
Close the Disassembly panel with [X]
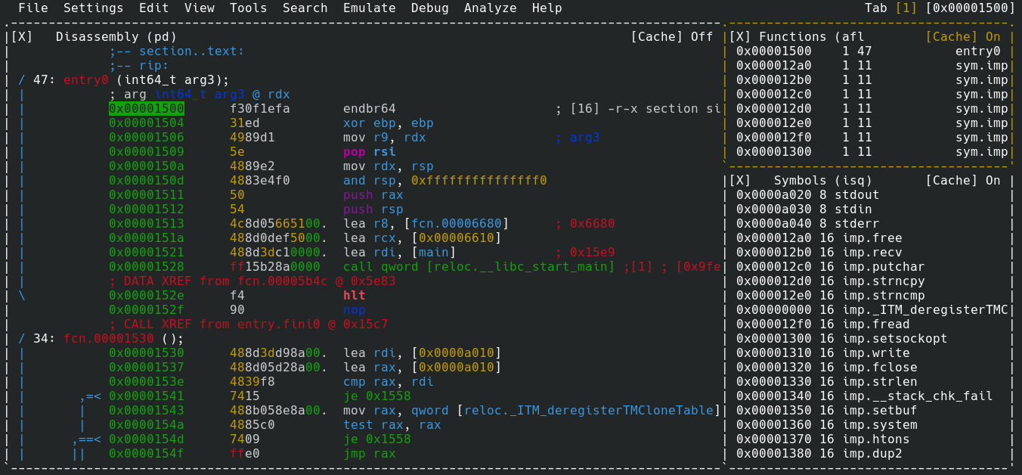(x=22, y=36)
